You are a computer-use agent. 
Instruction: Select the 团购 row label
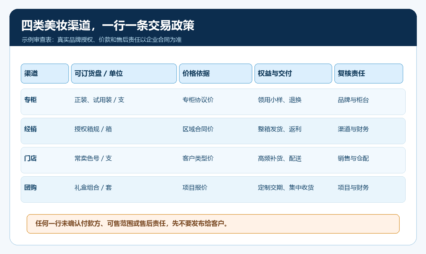30,188
